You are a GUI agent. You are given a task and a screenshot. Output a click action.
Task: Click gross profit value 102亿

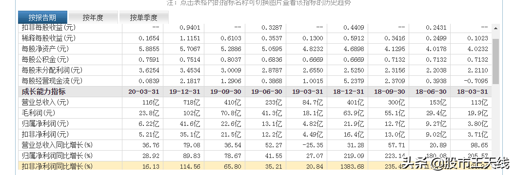(192, 113)
